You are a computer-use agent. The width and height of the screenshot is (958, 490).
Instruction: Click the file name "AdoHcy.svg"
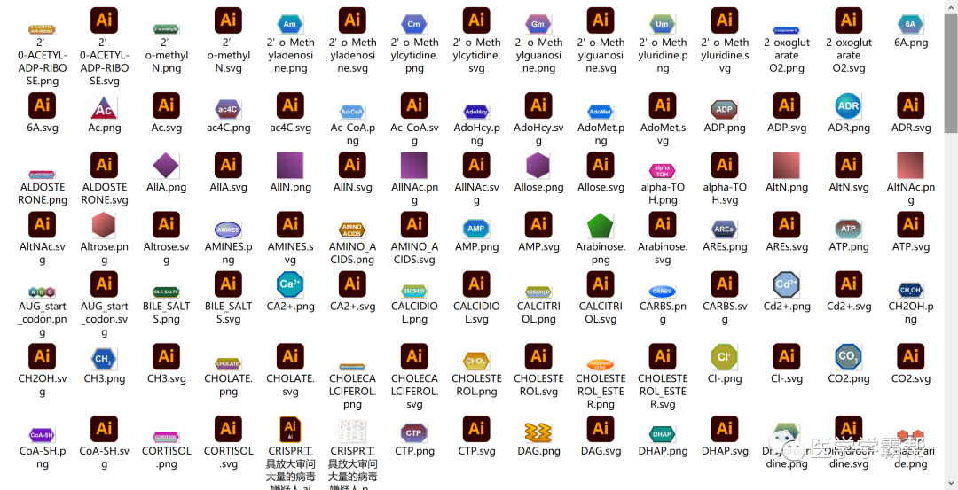pyautogui.click(x=538, y=135)
